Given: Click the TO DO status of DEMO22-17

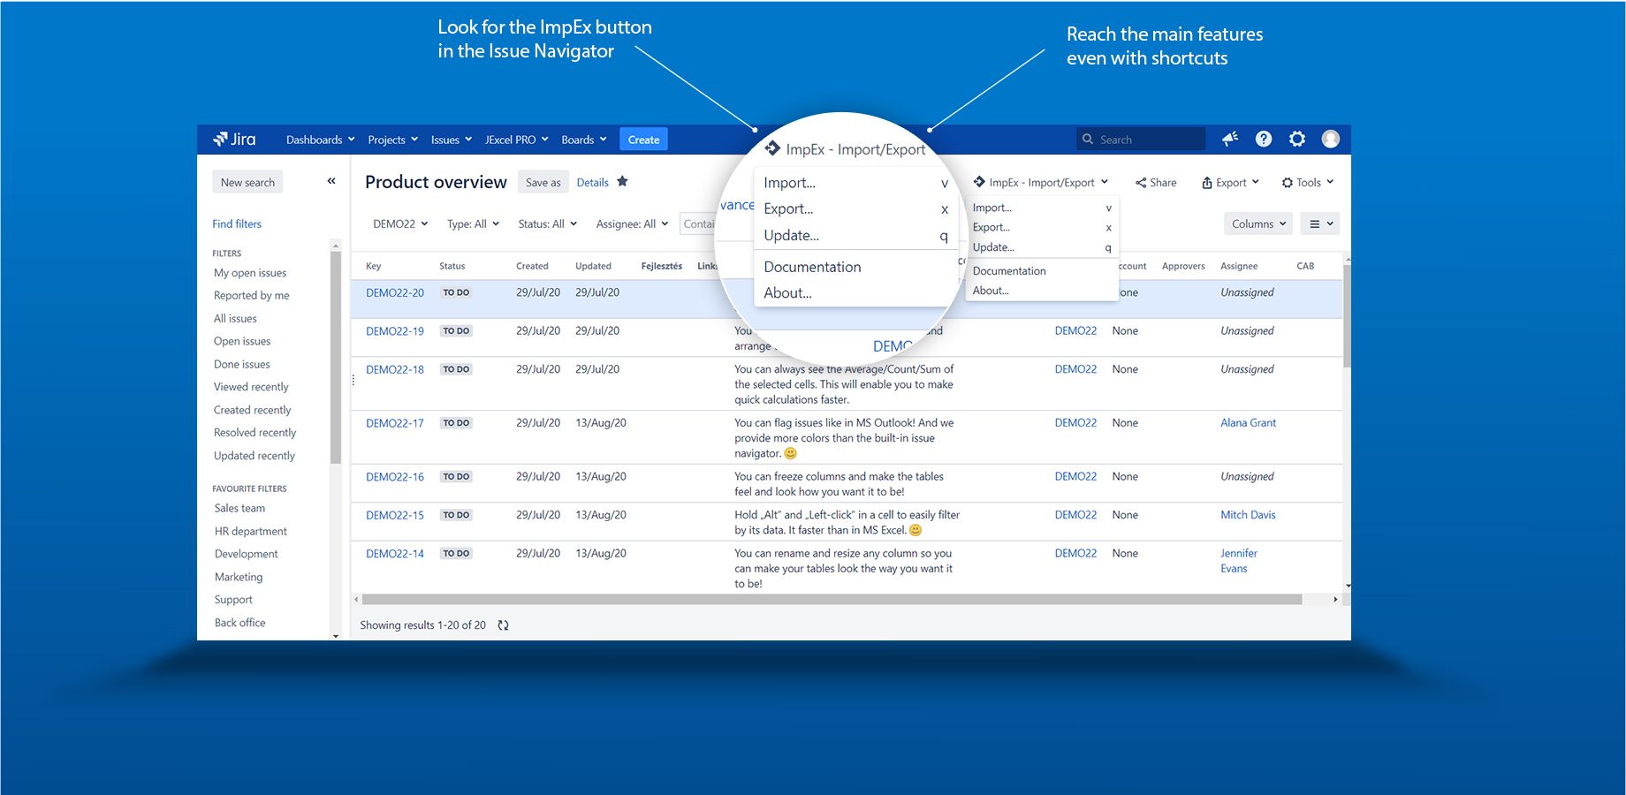Looking at the screenshot, I should click(x=456, y=423).
